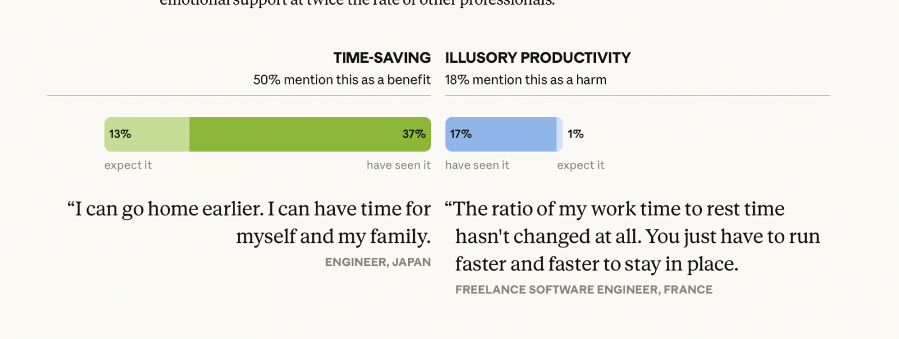Screen dimensions: 899x339
Task: Click "have seen it" under the blue bar
Action: [477, 166]
